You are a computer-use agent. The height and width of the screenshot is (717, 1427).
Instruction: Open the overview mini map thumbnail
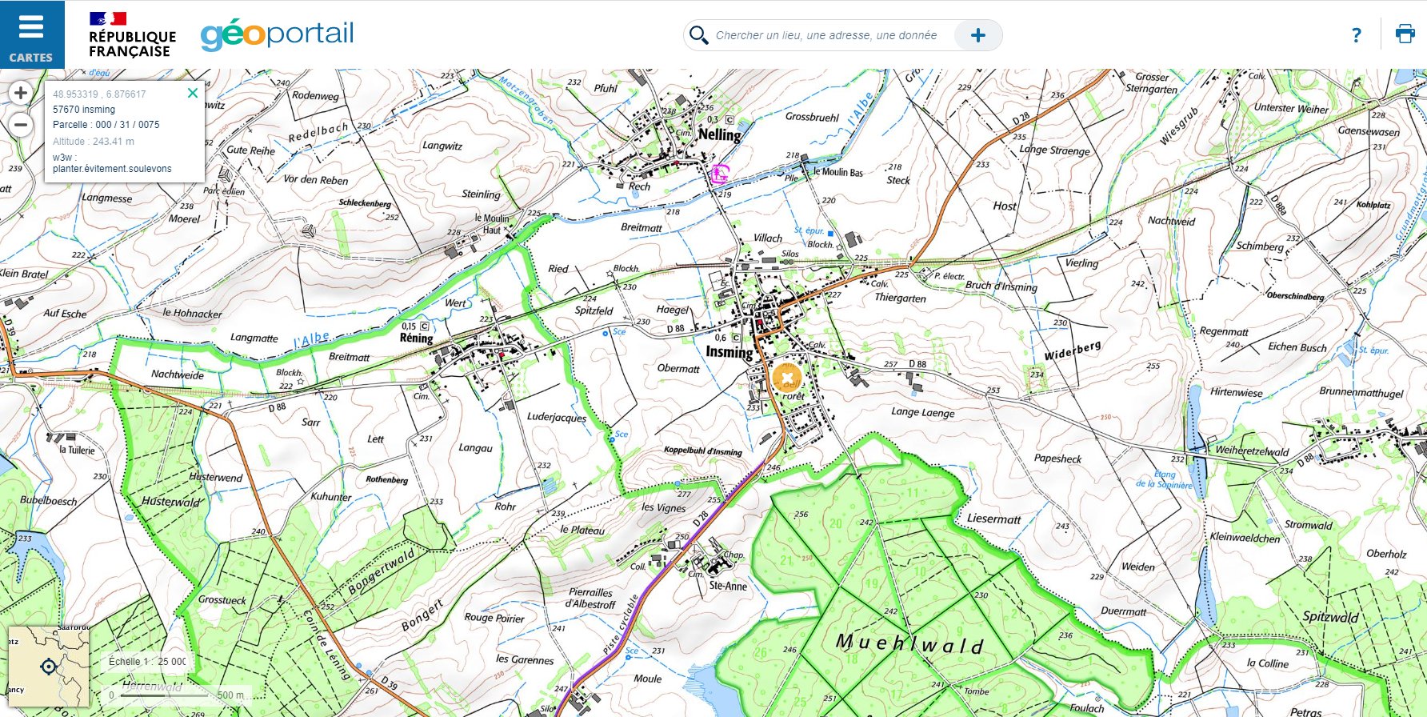click(48, 666)
